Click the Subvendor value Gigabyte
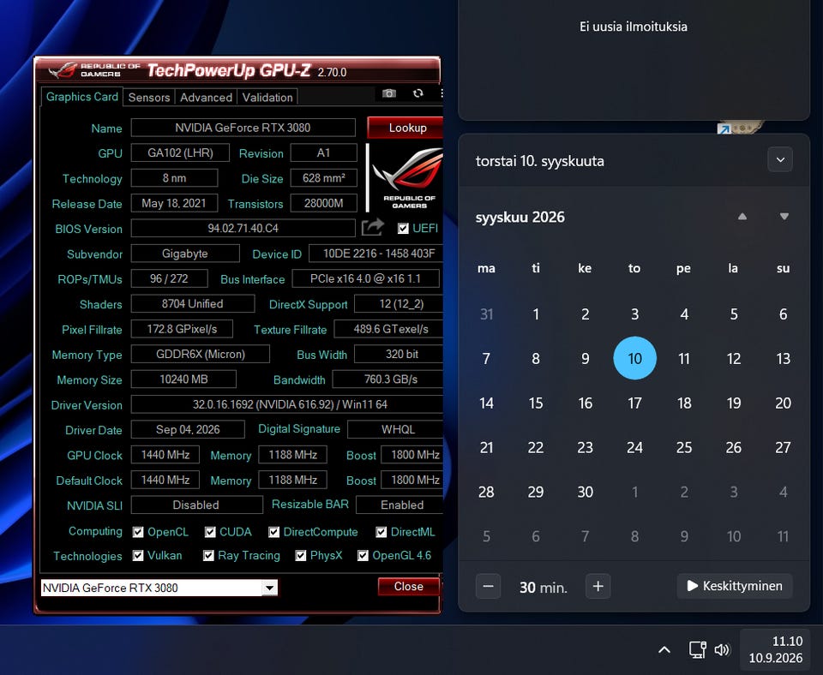Image resolution: width=823 pixels, height=675 pixels. [x=185, y=254]
